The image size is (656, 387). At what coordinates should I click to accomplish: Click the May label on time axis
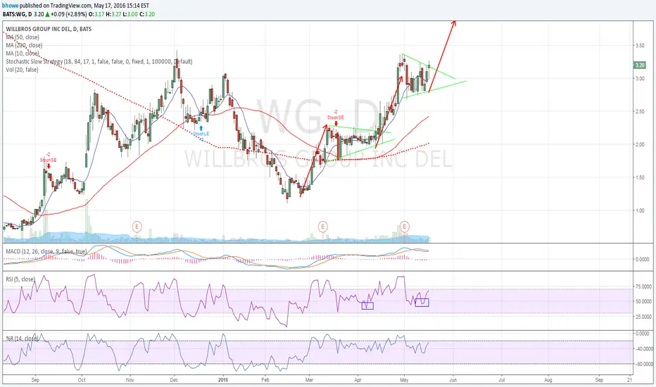(x=404, y=380)
